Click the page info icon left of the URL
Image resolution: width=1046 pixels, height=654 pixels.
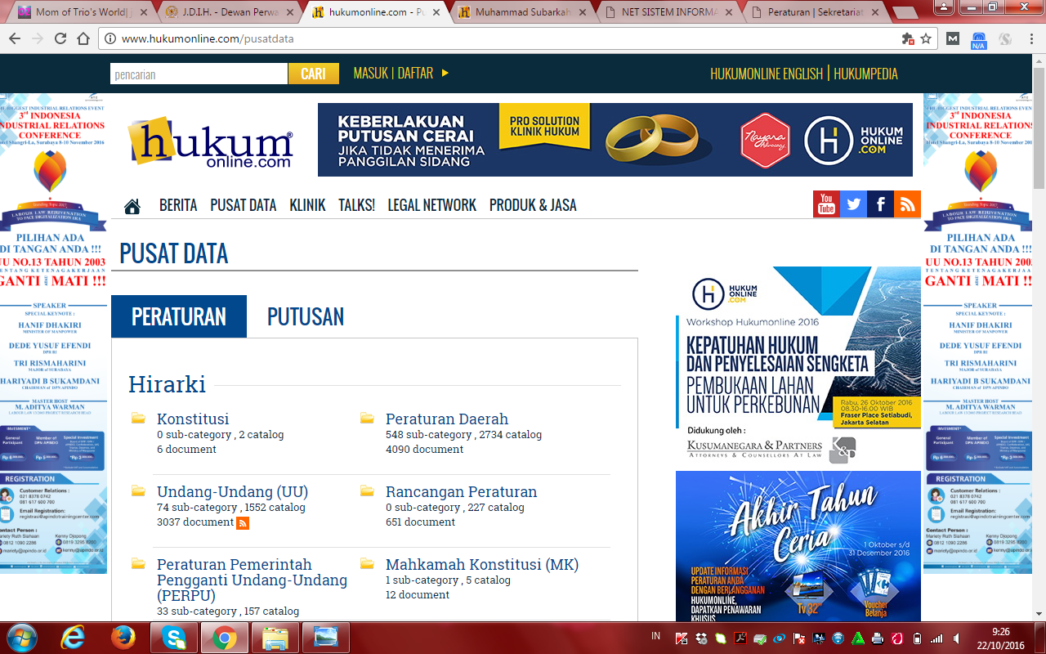click(x=110, y=38)
